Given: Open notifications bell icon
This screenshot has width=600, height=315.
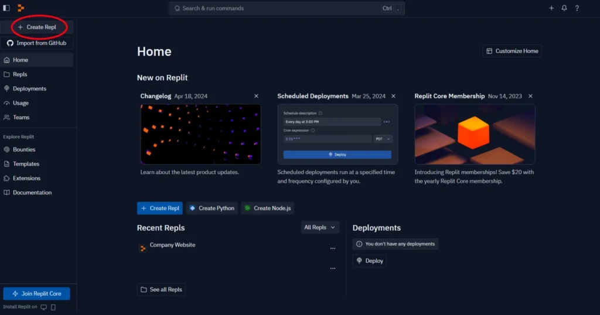Looking at the screenshot, I should coord(564,8).
